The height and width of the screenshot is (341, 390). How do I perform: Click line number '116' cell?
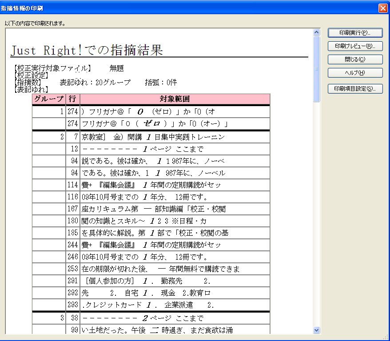[73, 197]
